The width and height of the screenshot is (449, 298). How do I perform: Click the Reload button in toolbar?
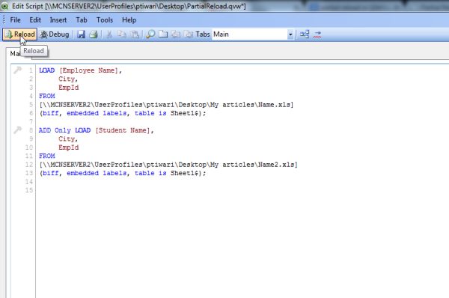tap(19, 34)
